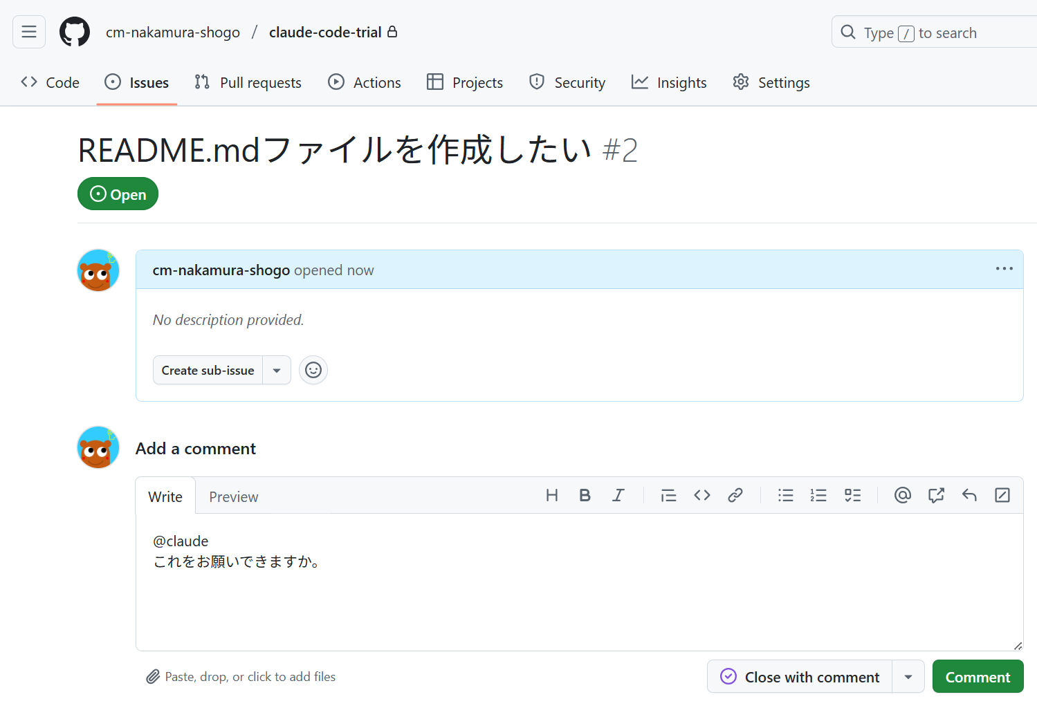The image size is (1037, 708).
Task: Insert a saved reply
Action: (969, 495)
